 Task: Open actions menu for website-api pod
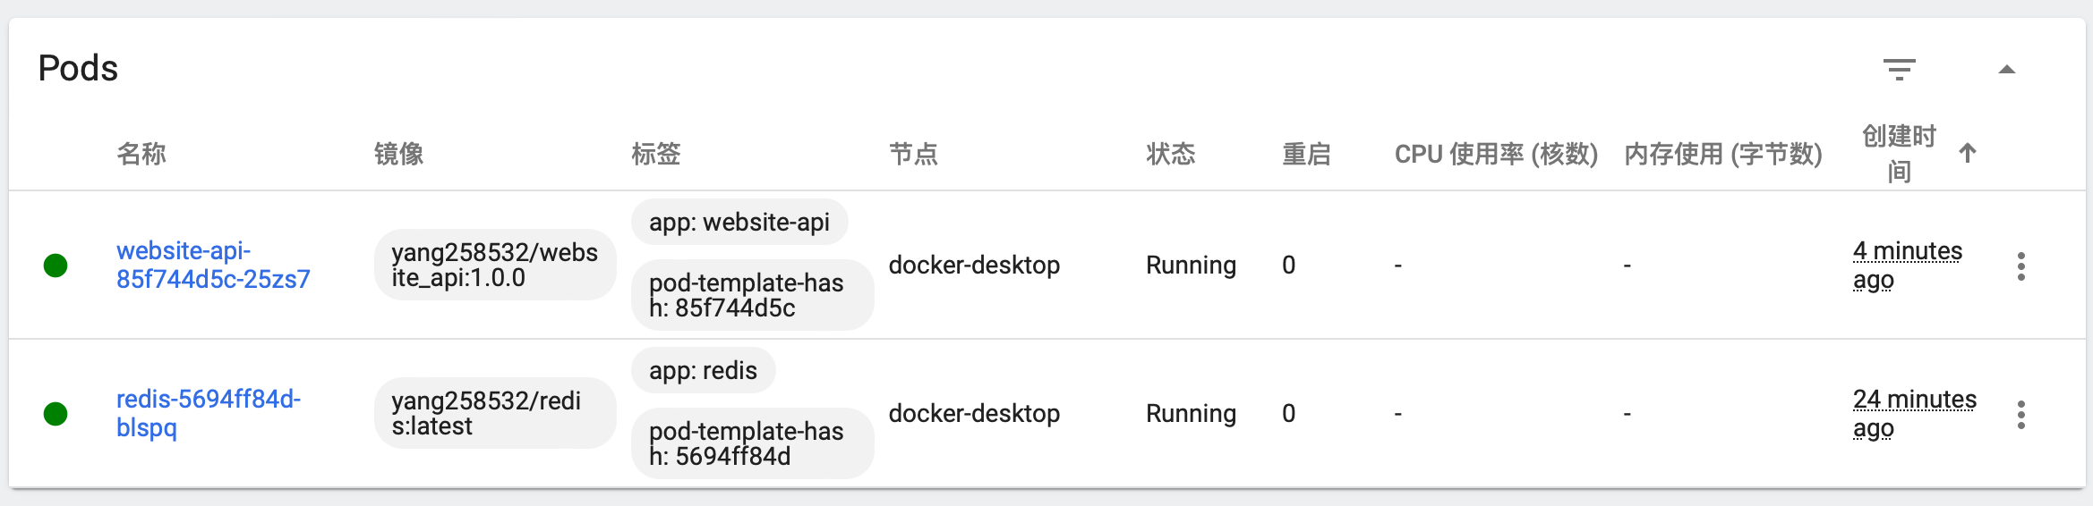point(2020,266)
